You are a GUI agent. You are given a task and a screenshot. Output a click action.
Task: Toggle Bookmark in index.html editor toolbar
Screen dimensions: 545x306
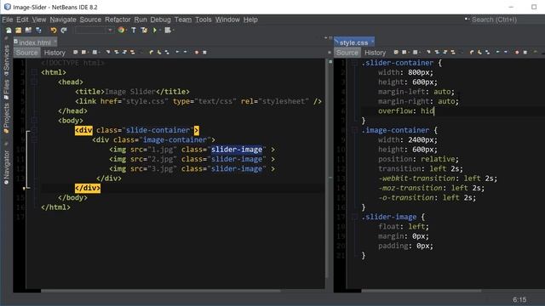click(x=167, y=52)
